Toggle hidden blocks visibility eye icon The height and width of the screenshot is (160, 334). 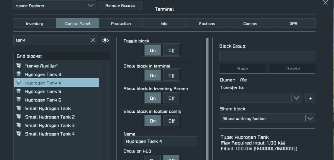coord(105,40)
